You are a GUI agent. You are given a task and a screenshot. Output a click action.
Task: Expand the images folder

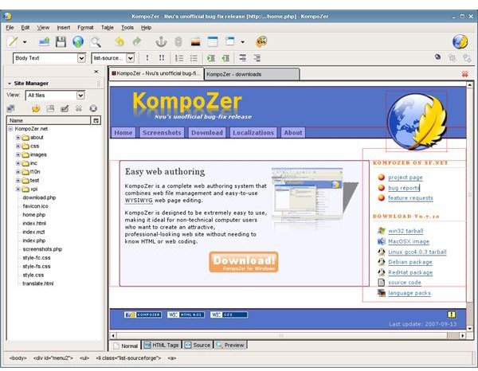coord(18,154)
